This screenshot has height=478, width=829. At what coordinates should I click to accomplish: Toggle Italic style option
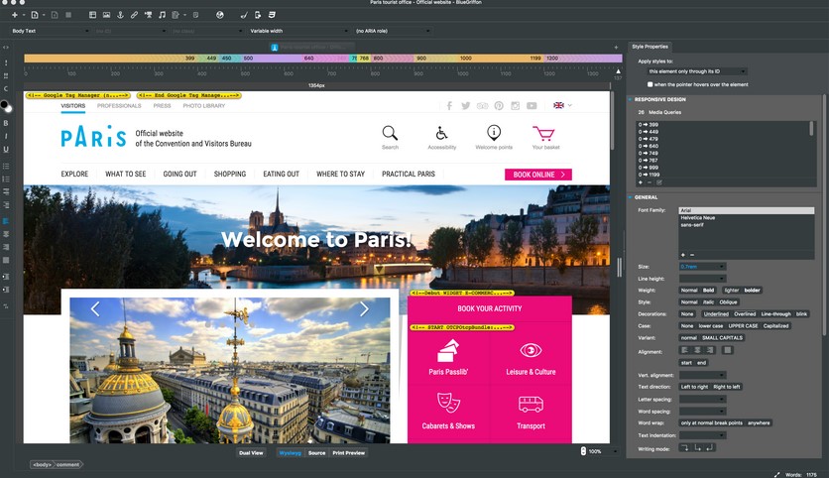pos(708,302)
